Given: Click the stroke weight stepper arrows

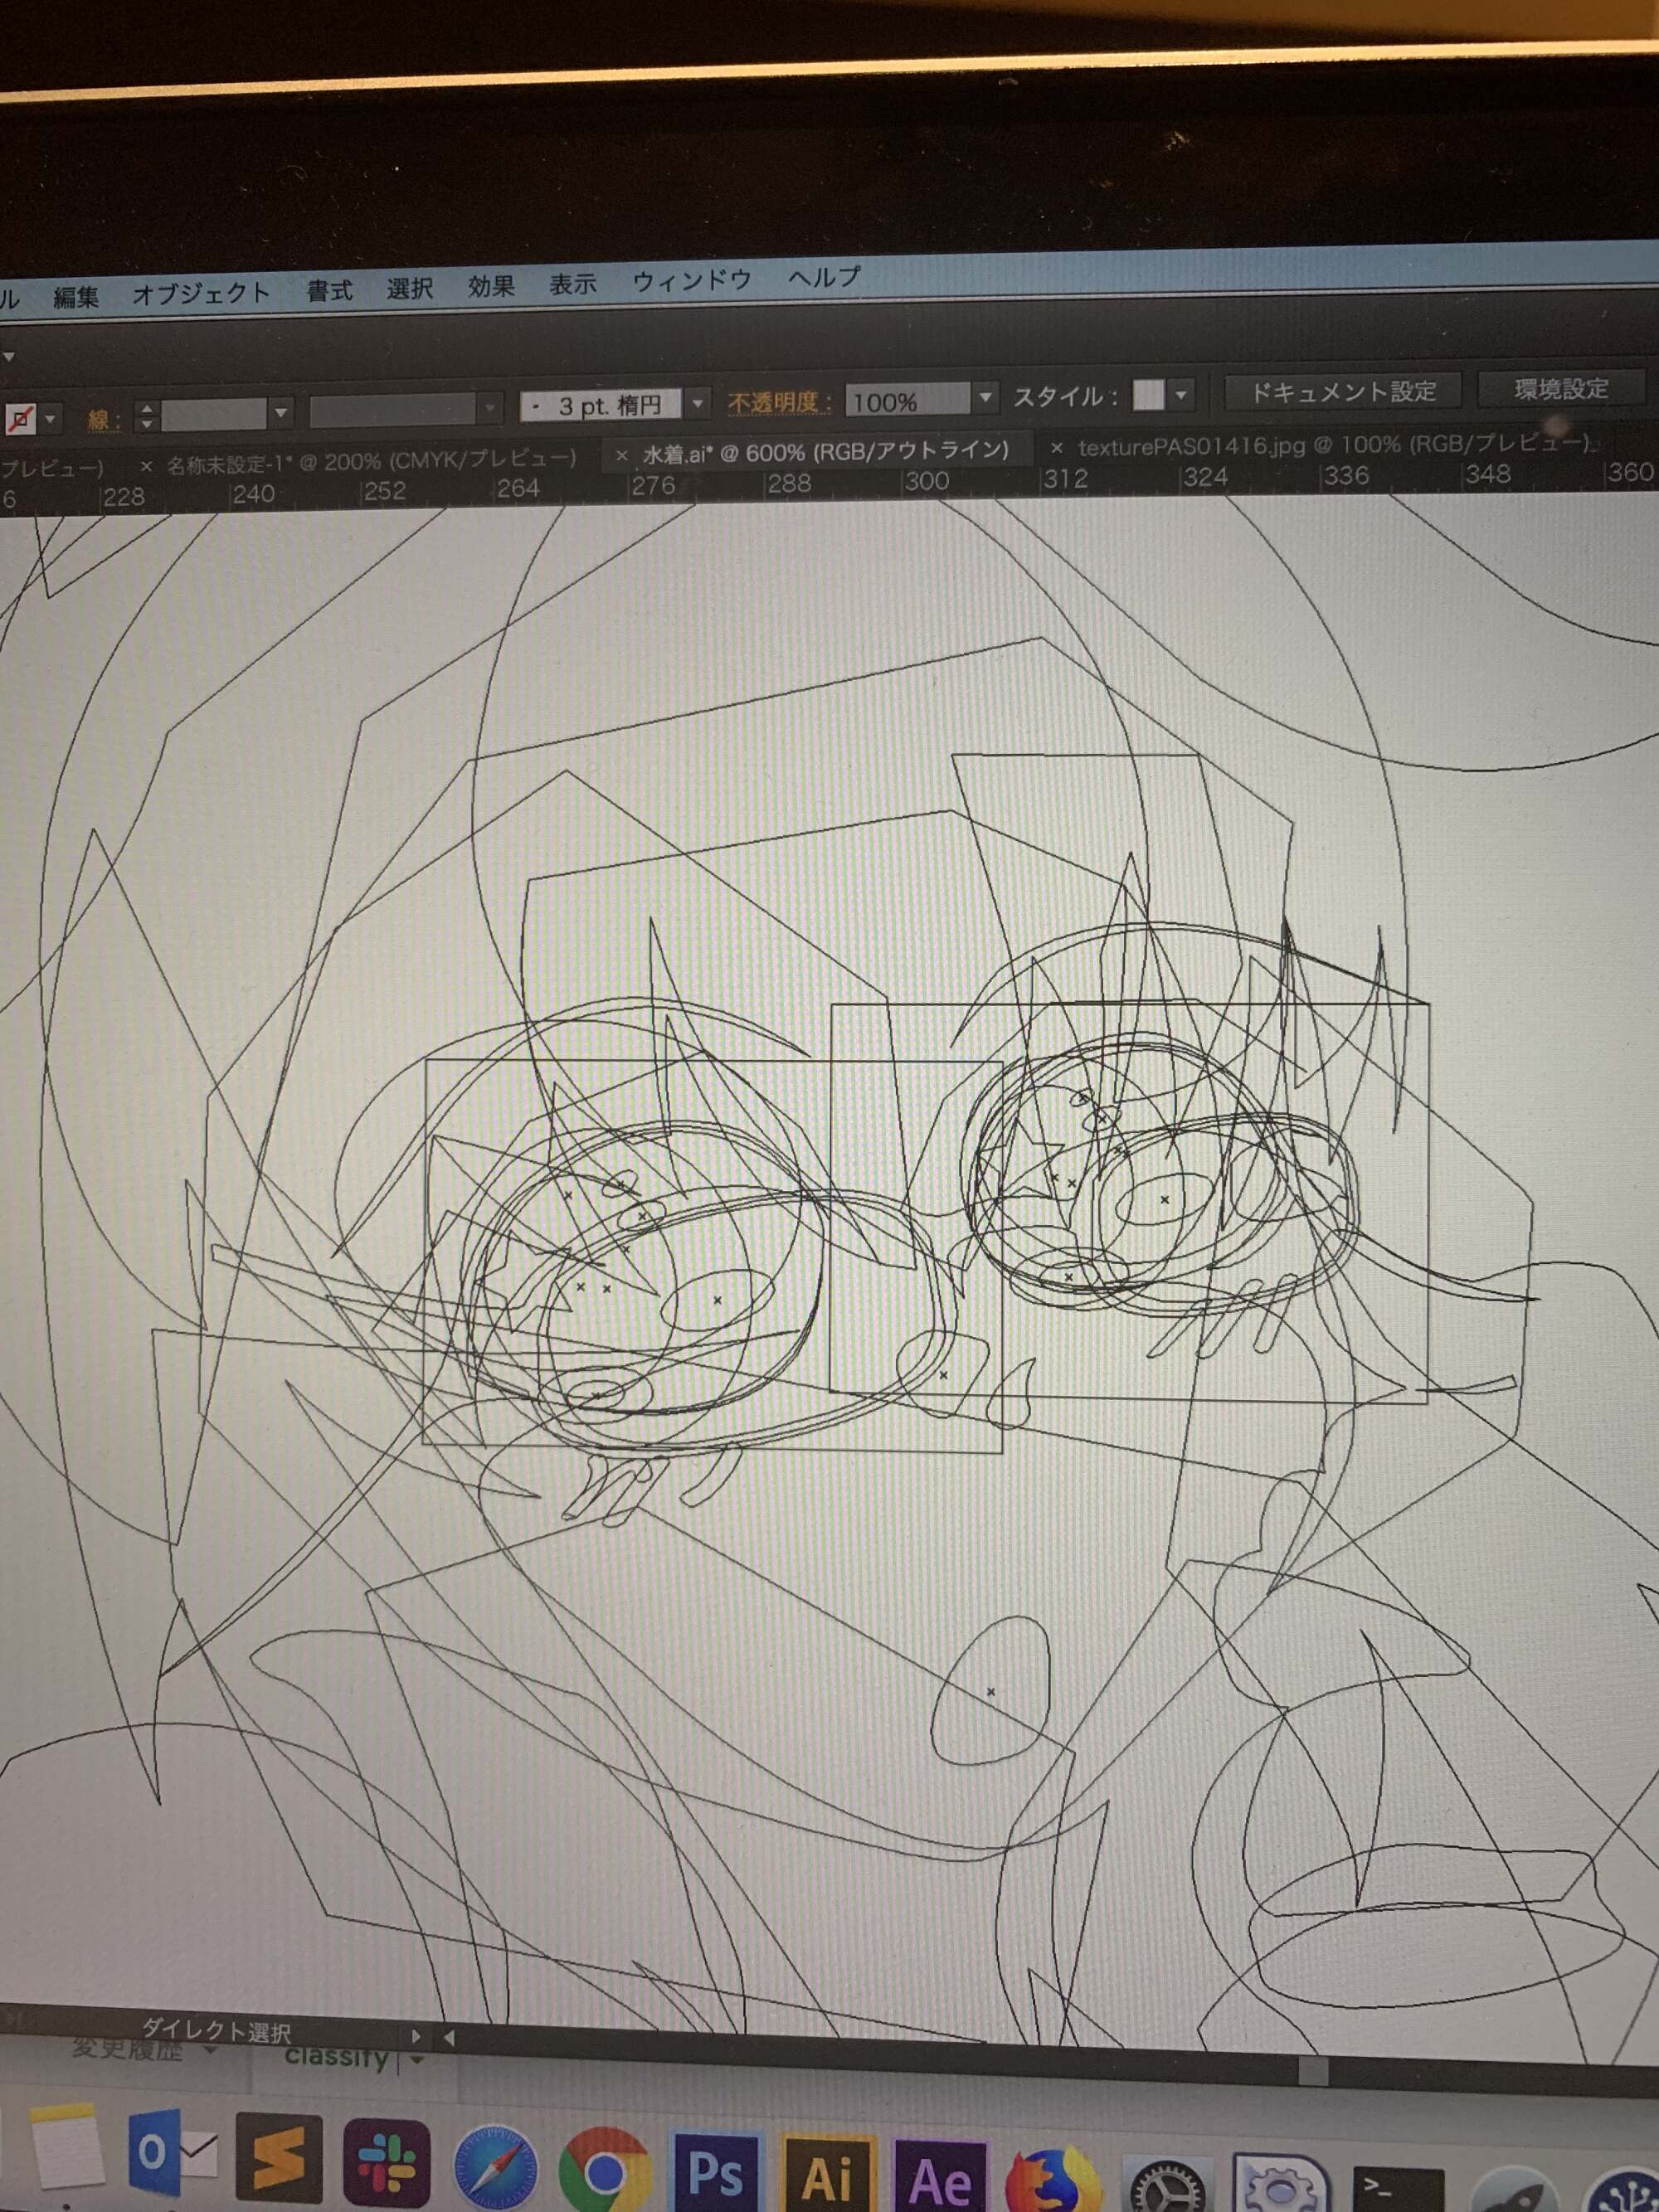Looking at the screenshot, I should [x=146, y=416].
